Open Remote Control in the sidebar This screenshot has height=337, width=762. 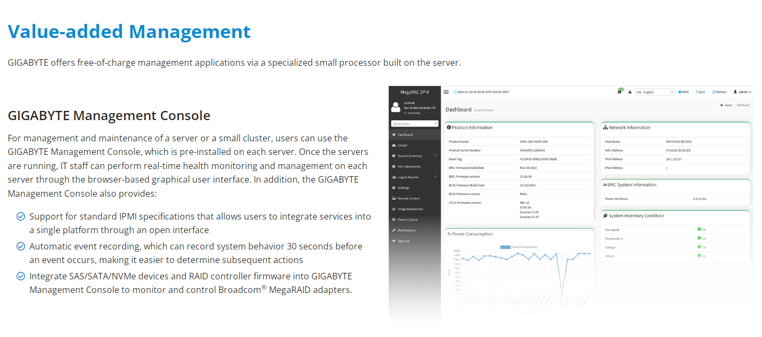pyautogui.click(x=415, y=198)
